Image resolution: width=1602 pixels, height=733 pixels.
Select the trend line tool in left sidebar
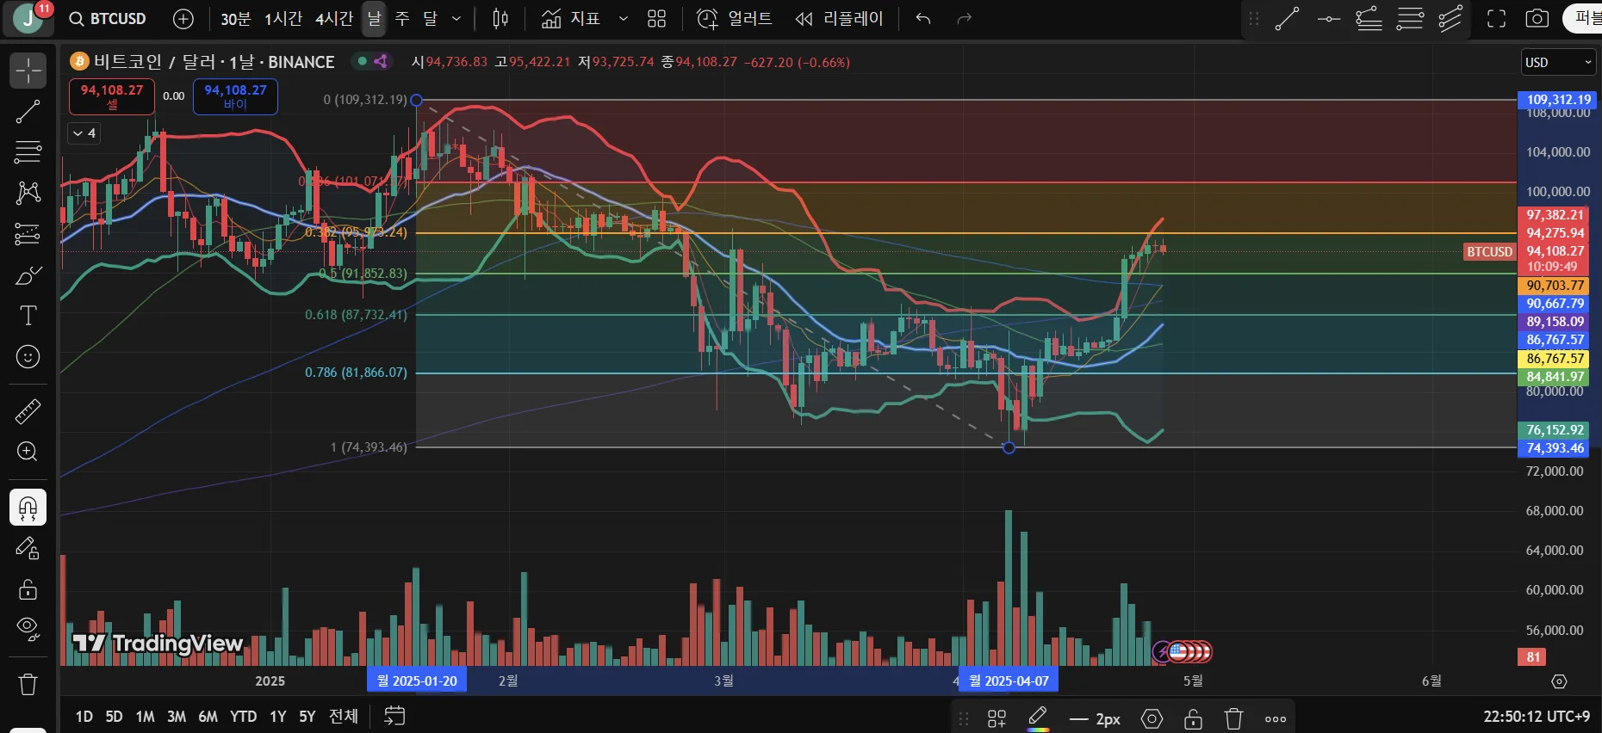point(28,112)
